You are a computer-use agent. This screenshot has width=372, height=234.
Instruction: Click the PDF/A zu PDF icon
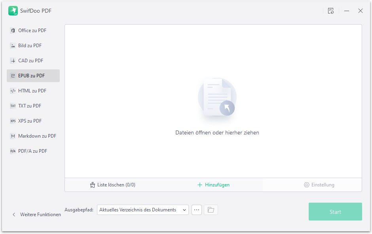point(13,151)
